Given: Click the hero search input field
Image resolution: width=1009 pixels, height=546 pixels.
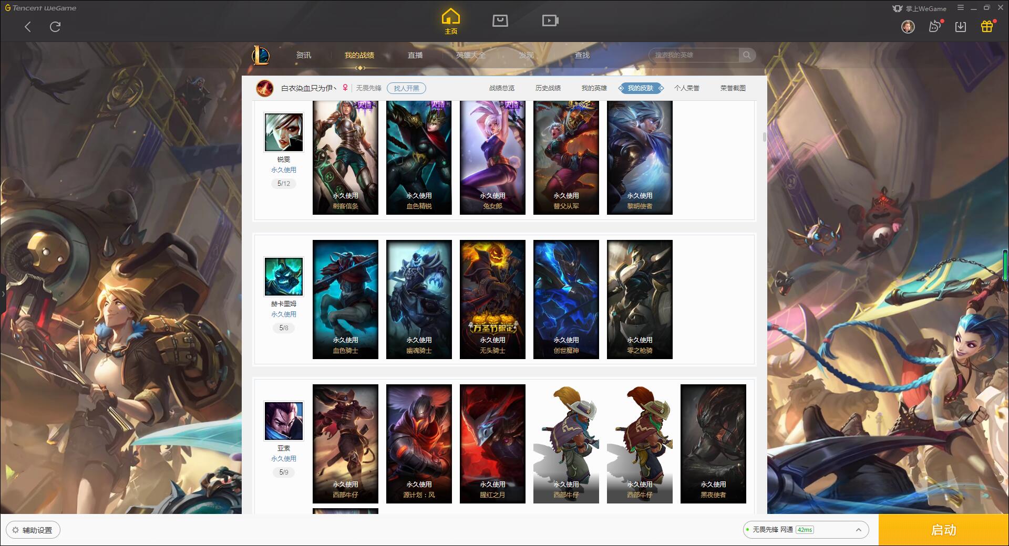Looking at the screenshot, I should 695,55.
